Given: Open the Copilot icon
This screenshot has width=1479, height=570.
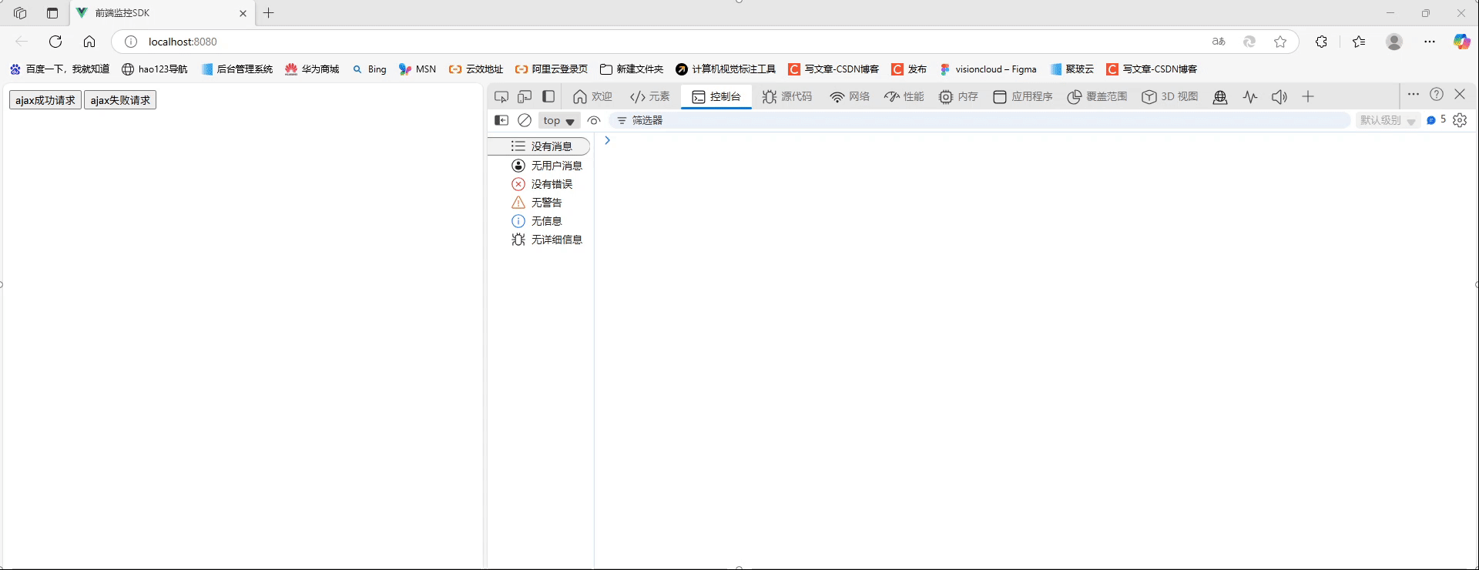Looking at the screenshot, I should (x=1461, y=42).
